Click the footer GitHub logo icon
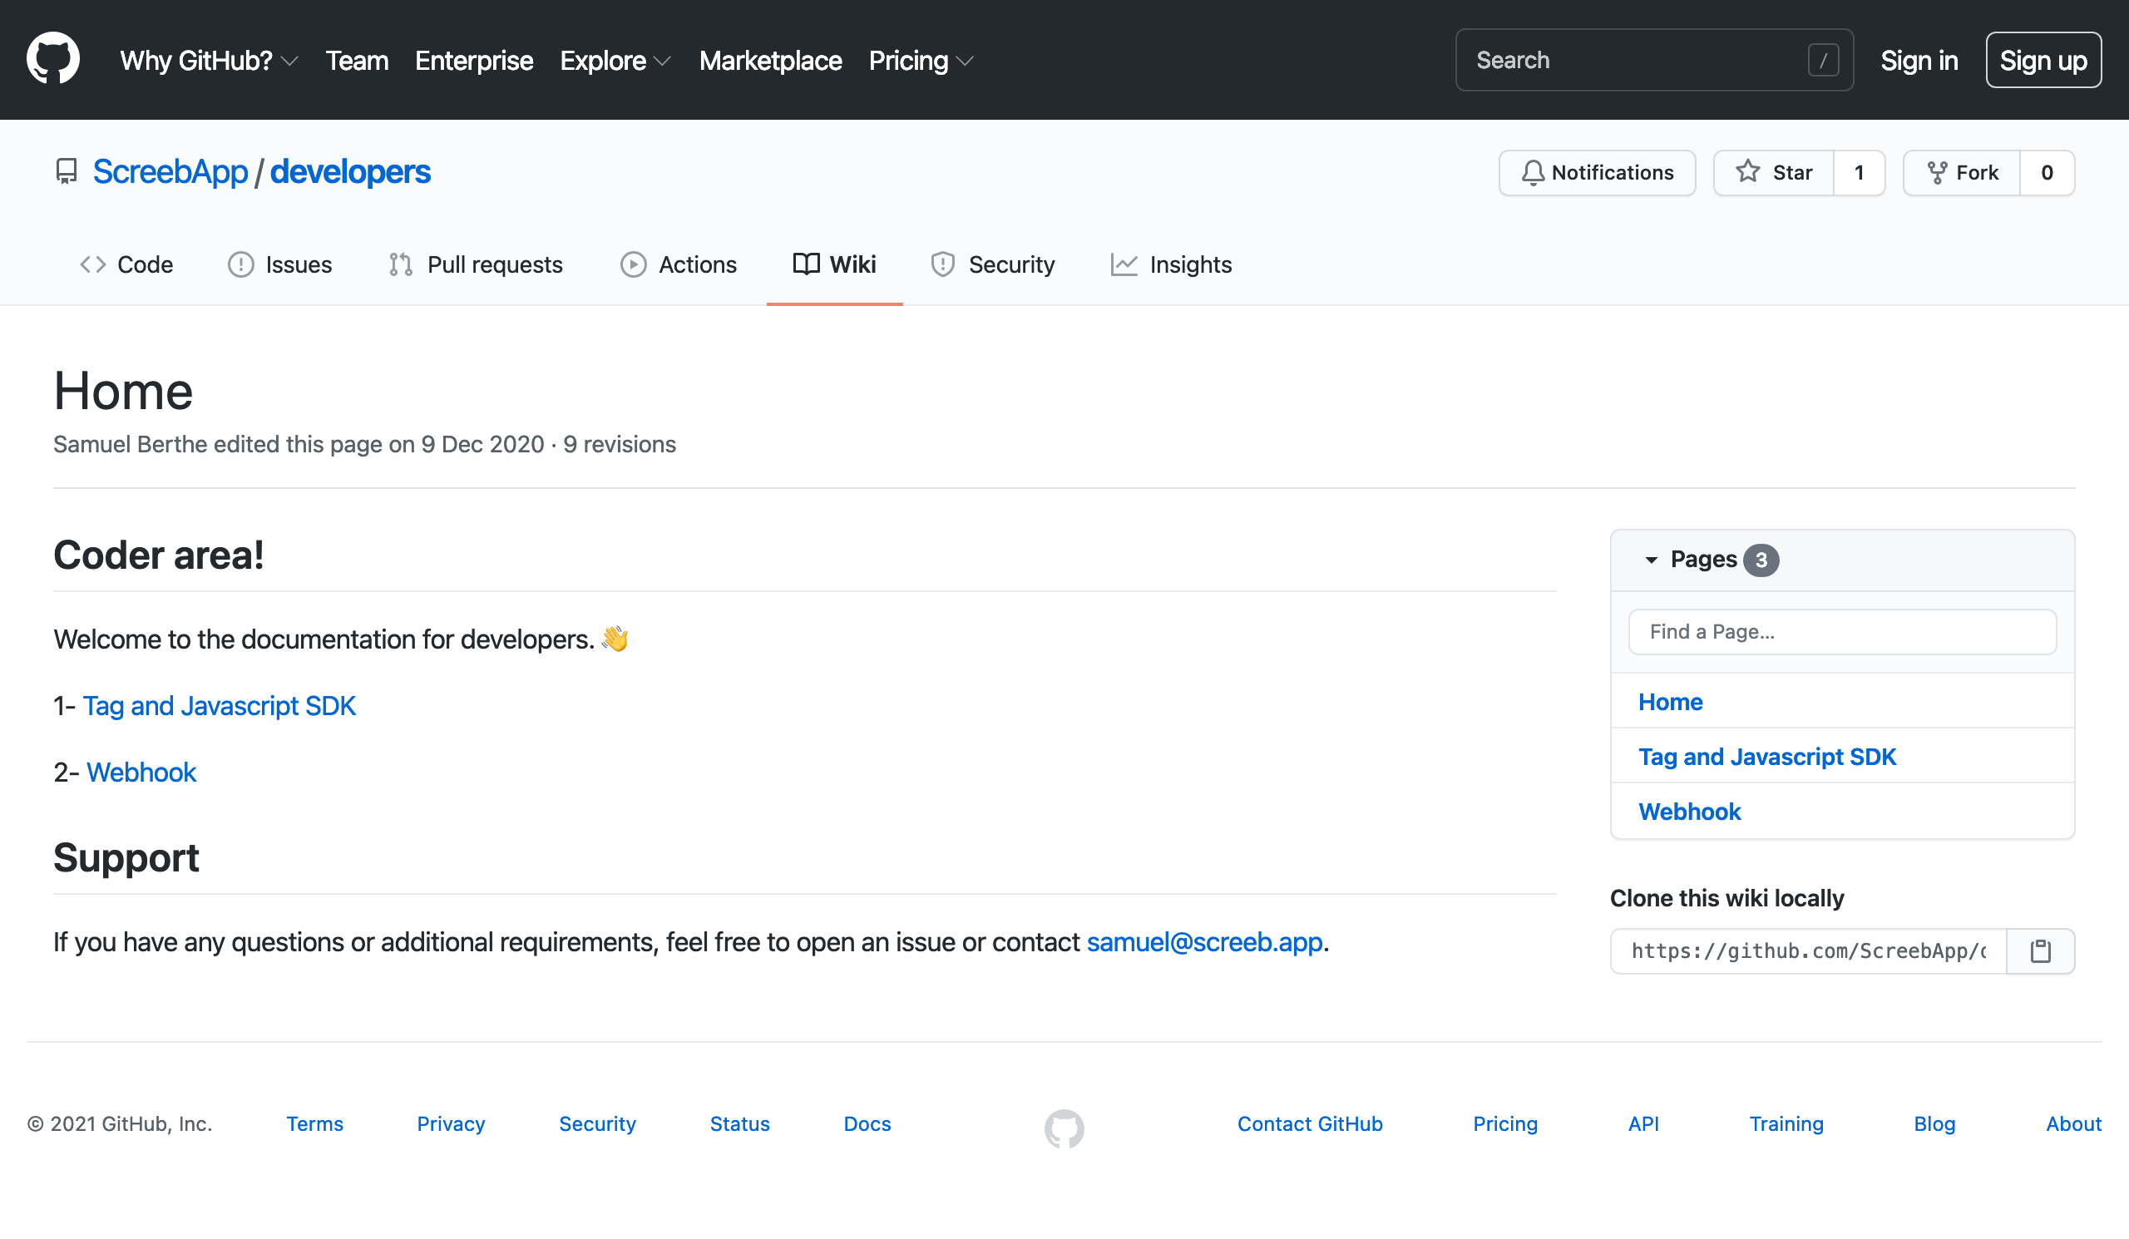Screen dimensions: 2129x1239 click(1064, 1128)
